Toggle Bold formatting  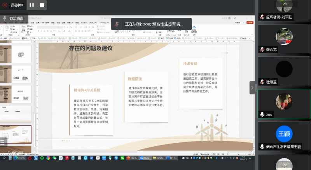click(x=38, y=31)
